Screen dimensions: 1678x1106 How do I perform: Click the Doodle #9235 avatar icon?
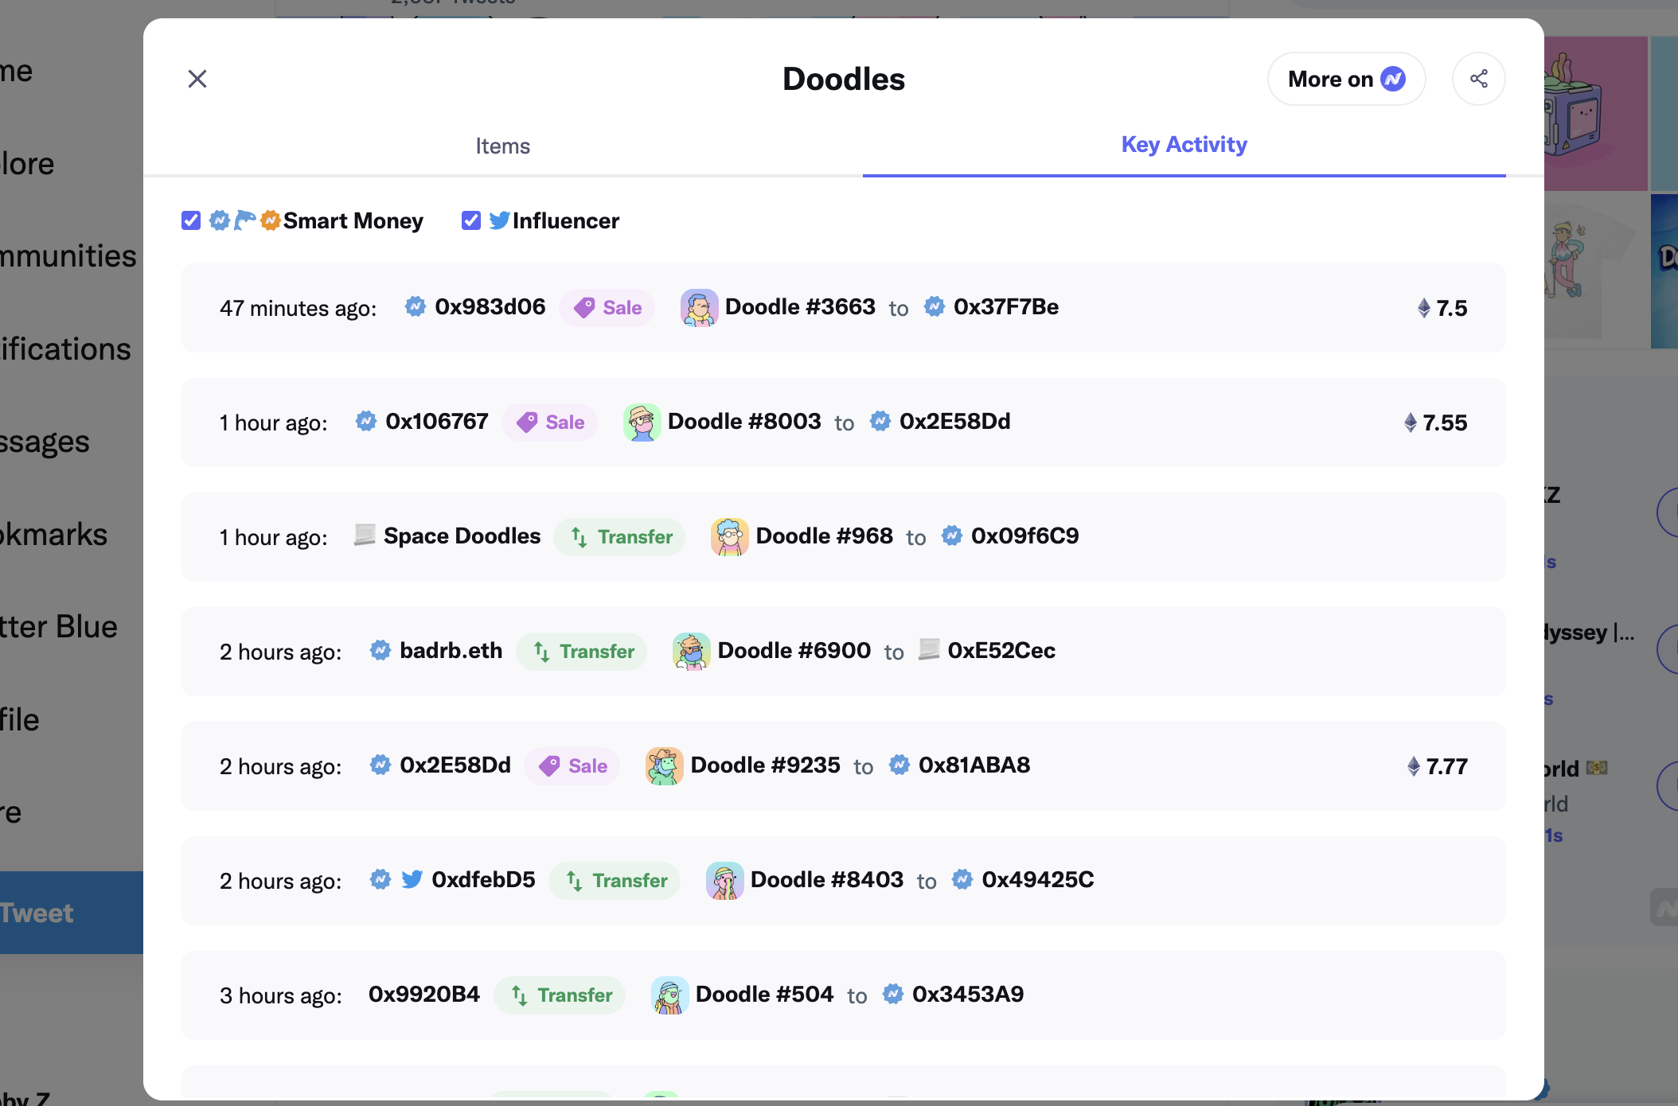(664, 766)
